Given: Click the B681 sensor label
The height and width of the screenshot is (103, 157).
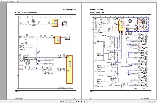Looking at the screenshot, I should [22, 44].
